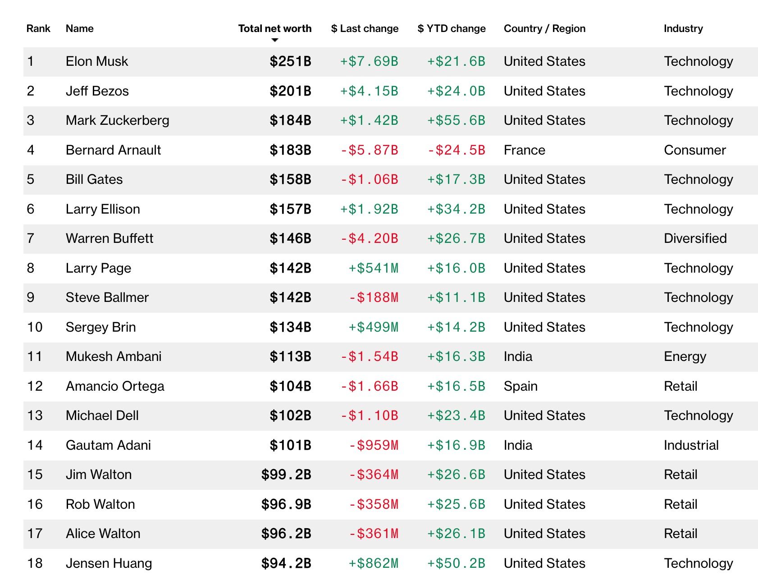Open Jeff Bezos' profile link
Screen dimensions: 758x575
point(97,91)
